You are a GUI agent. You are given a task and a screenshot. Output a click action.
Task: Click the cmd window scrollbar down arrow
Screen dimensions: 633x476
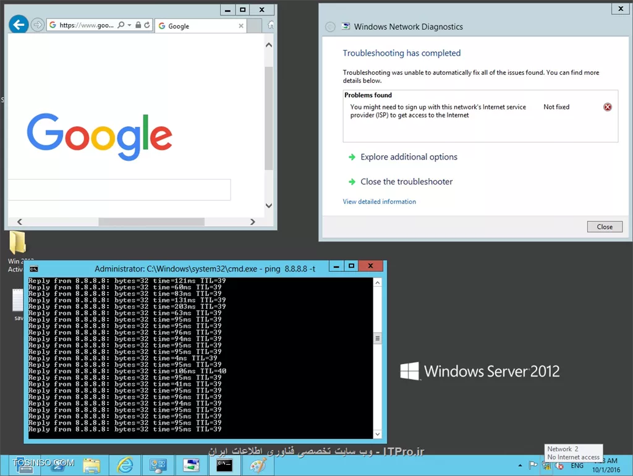[378, 434]
